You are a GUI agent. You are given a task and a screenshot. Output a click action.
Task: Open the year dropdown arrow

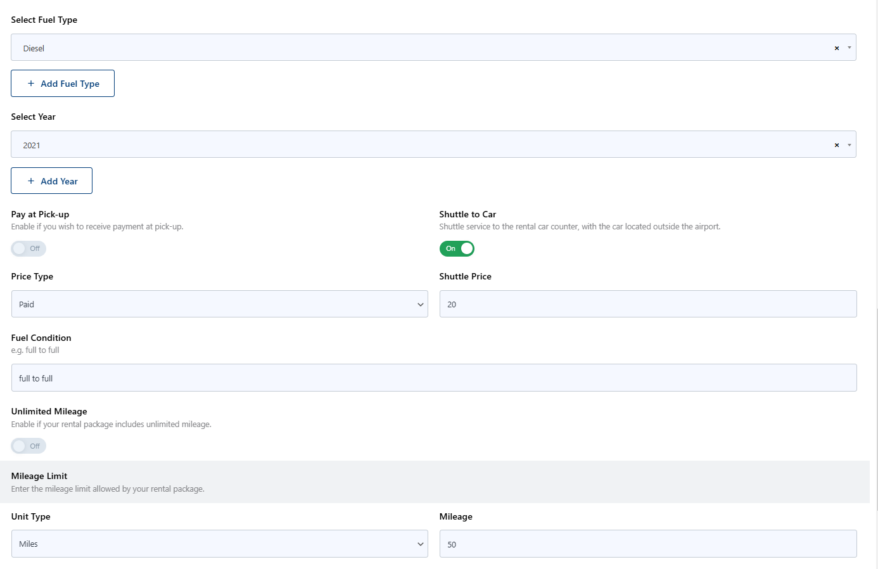849,145
